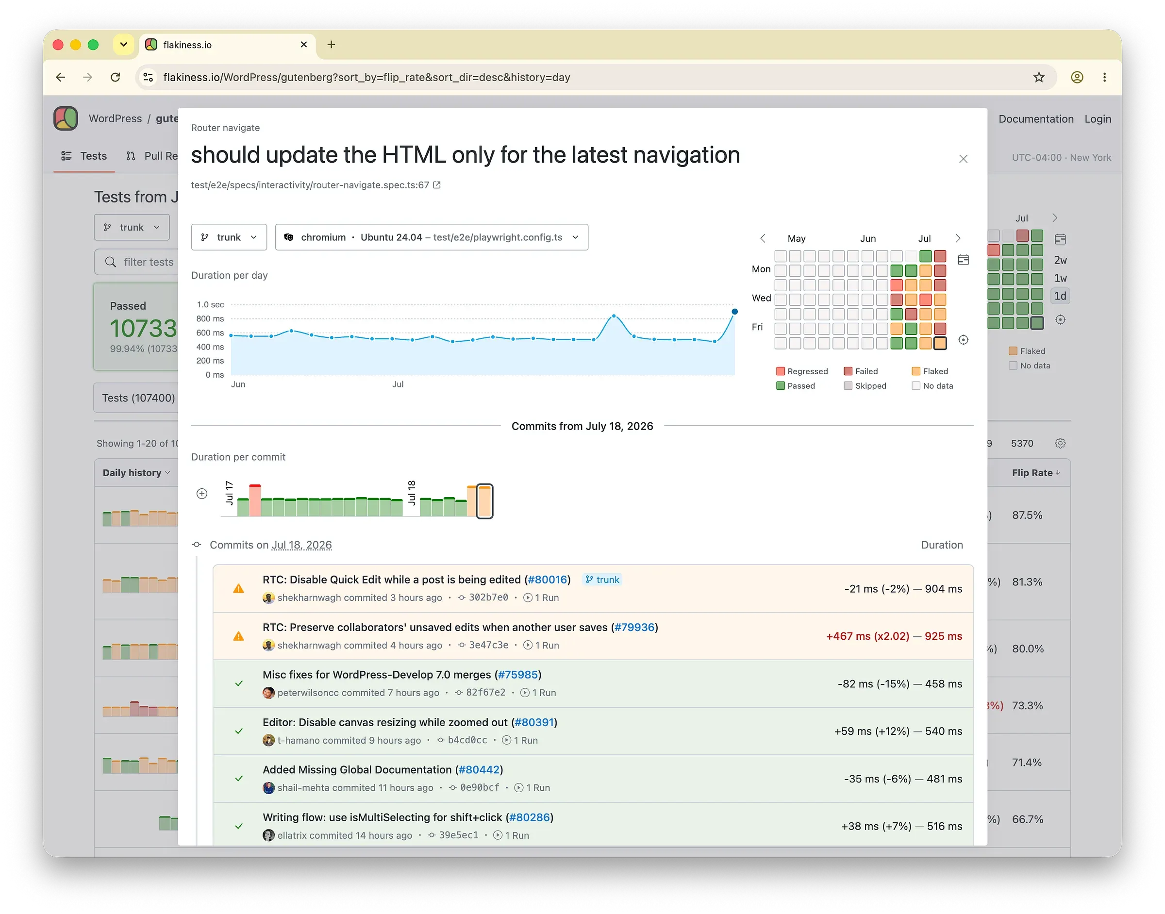1165x914 pixels.
Task: Click the last data point on duration chart
Action: [x=734, y=312]
